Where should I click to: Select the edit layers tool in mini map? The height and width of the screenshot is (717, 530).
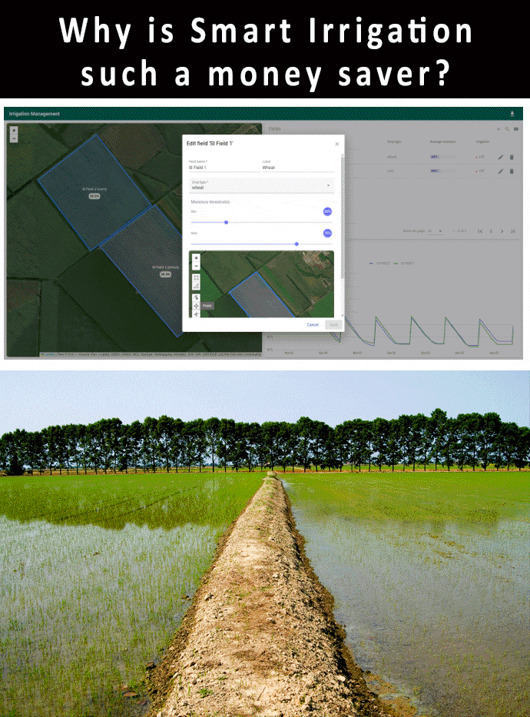pos(196,297)
